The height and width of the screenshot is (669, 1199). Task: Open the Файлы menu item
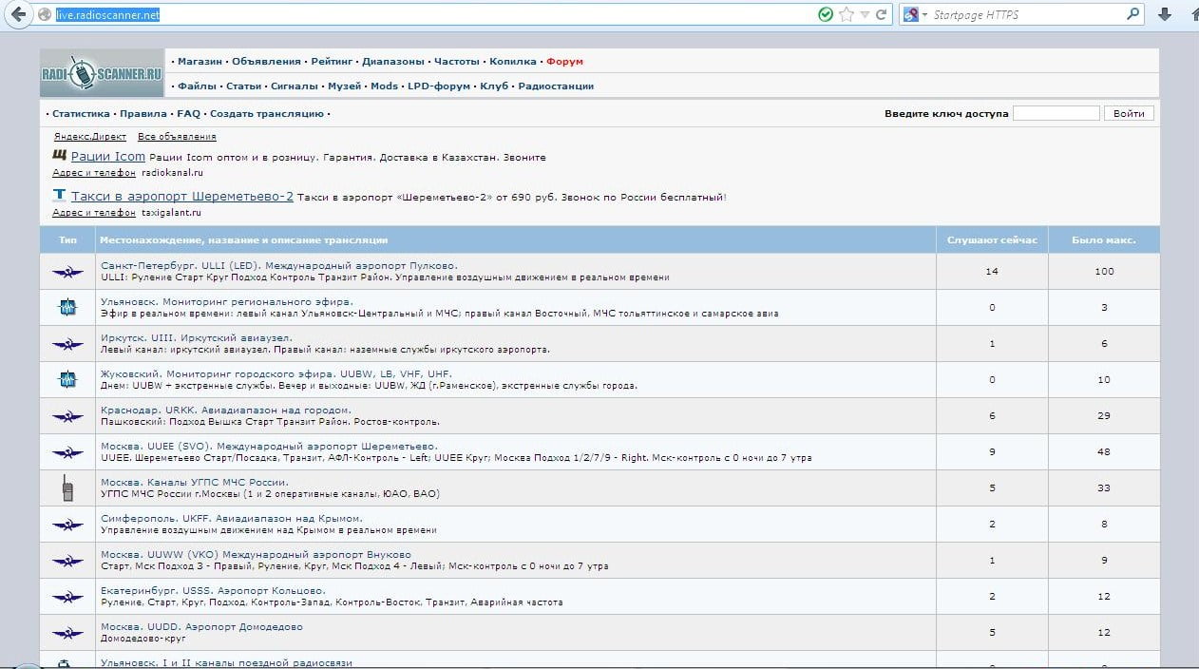(x=198, y=86)
